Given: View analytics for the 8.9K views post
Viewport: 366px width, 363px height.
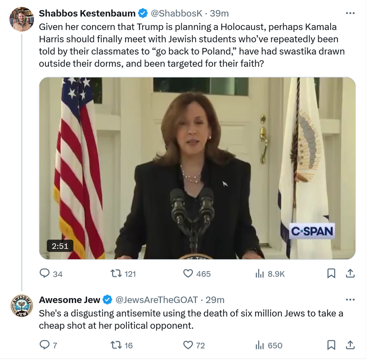Looking at the screenshot, I should pos(260,273).
